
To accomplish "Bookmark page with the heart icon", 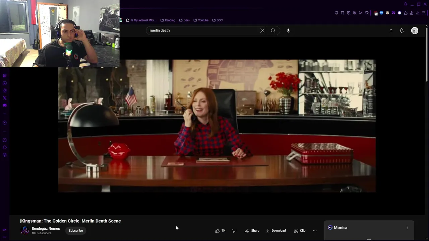I will [367, 13].
